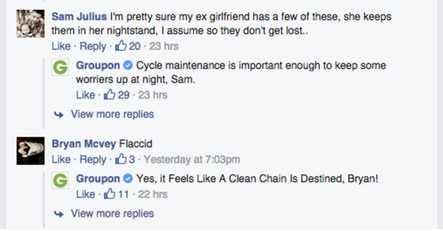Open Bryan Mcvey's profile name link
Image resolution: width=443 pixels, height=231 pixels.
pyautogui.click(x=84, y=144)
